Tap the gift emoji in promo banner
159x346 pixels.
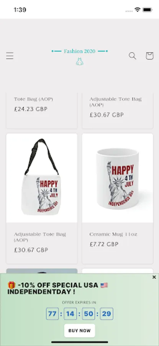tap(11, 285)
